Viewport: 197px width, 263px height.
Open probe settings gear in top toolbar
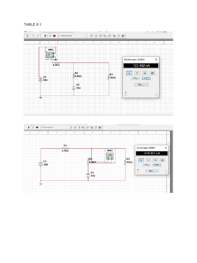click(x=123, y=36)
